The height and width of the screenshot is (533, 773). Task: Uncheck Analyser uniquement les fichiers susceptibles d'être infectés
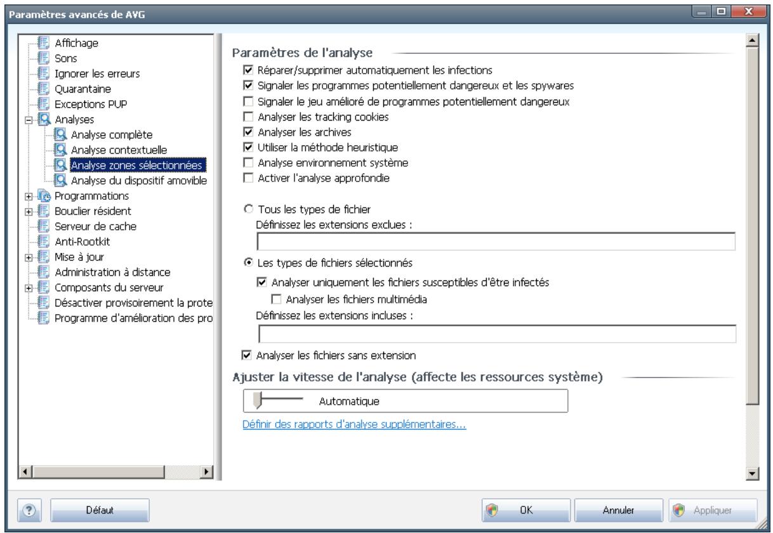point(263,282)
